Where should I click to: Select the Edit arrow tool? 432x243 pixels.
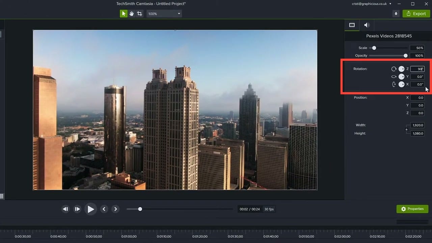(123, 13)
